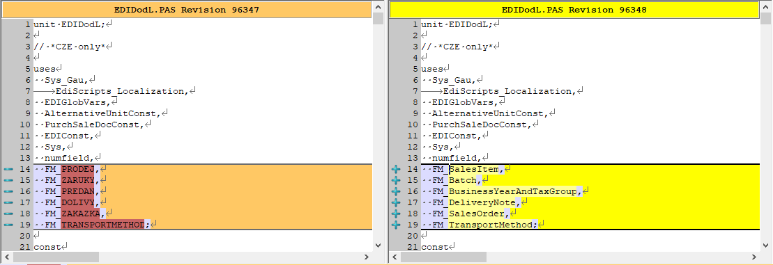
Task: Click plus icon beside FM_SalesOrder line
Action: pos(397,214)
